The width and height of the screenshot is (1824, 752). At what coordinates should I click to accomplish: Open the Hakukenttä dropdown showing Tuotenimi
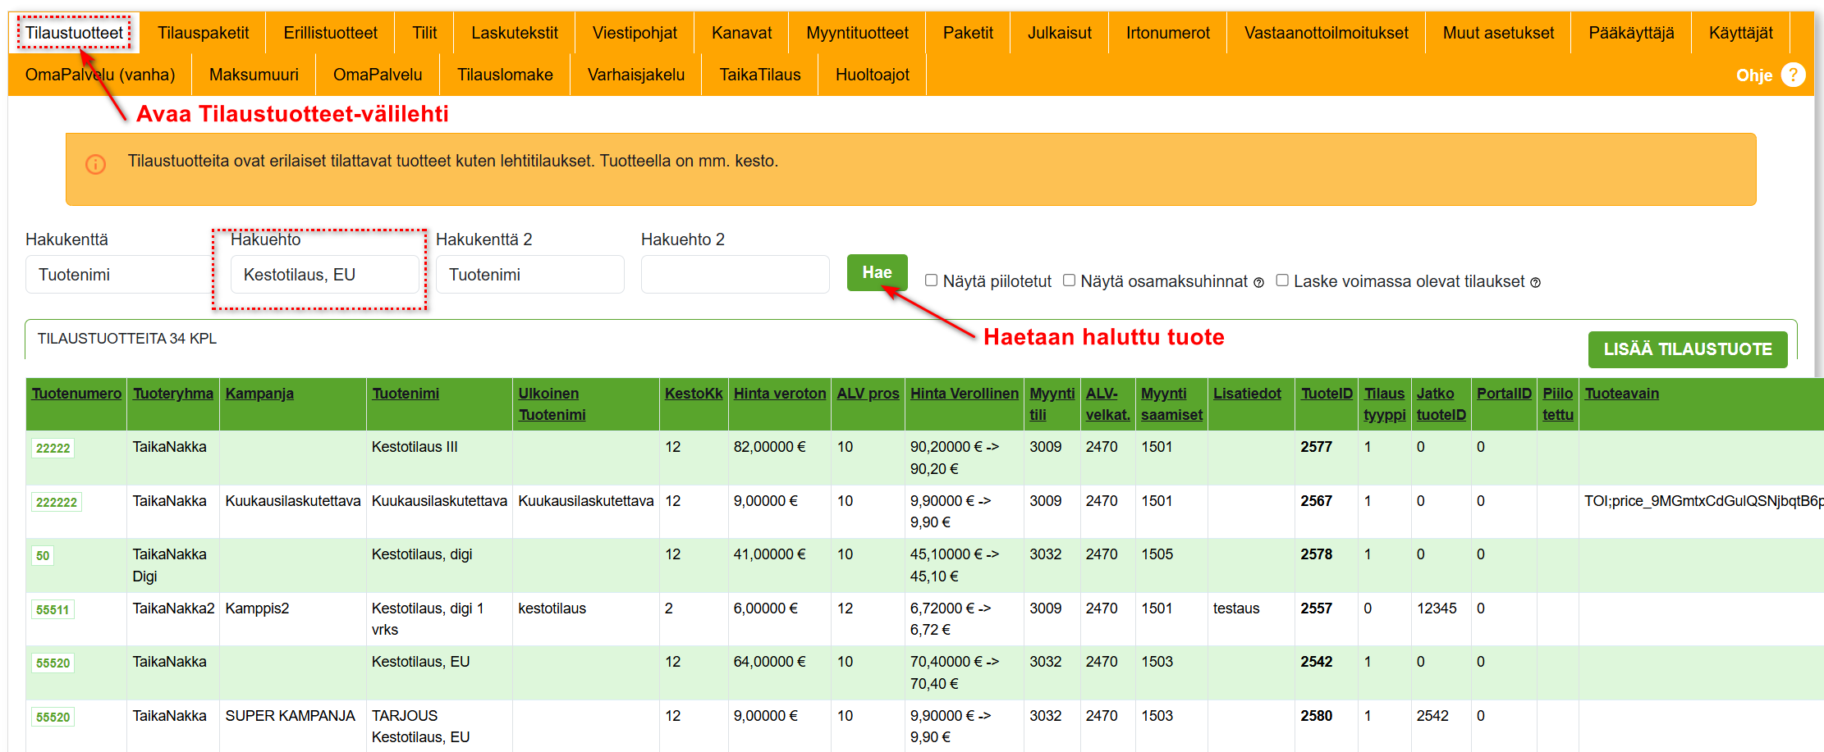pos(119,274)
